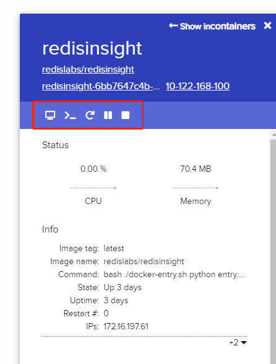The height and width of the screenshot is (364, 276).
Task: Open redislabs/redisinsight image link
Action: 88,69
